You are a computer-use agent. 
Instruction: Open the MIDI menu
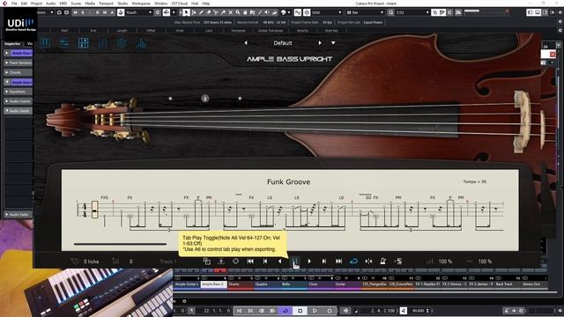point(63,4)
